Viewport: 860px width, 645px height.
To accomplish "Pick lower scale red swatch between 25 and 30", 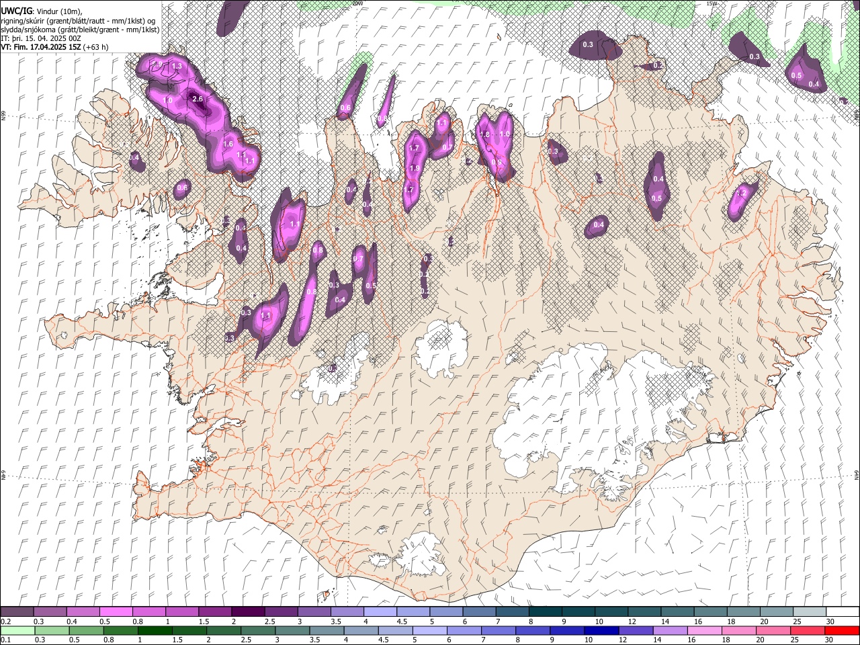I will (809, 630).
